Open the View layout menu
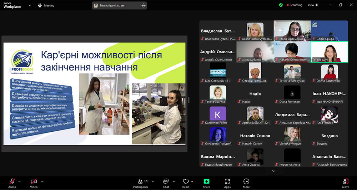357x190 pixels. (313, 5)
